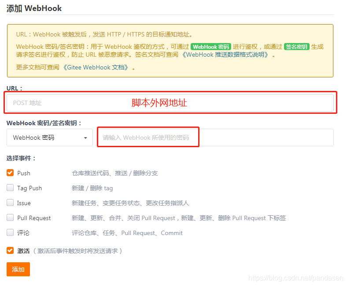Click the 添加 WebHook page heading

pyautogui.click(x=34, y=8)
